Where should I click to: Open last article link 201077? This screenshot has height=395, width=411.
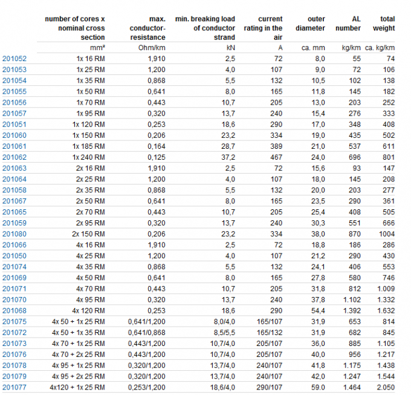[x=15, y=387]
